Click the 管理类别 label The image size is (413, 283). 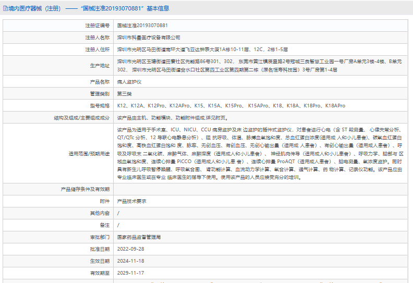[x=100, y=94]
